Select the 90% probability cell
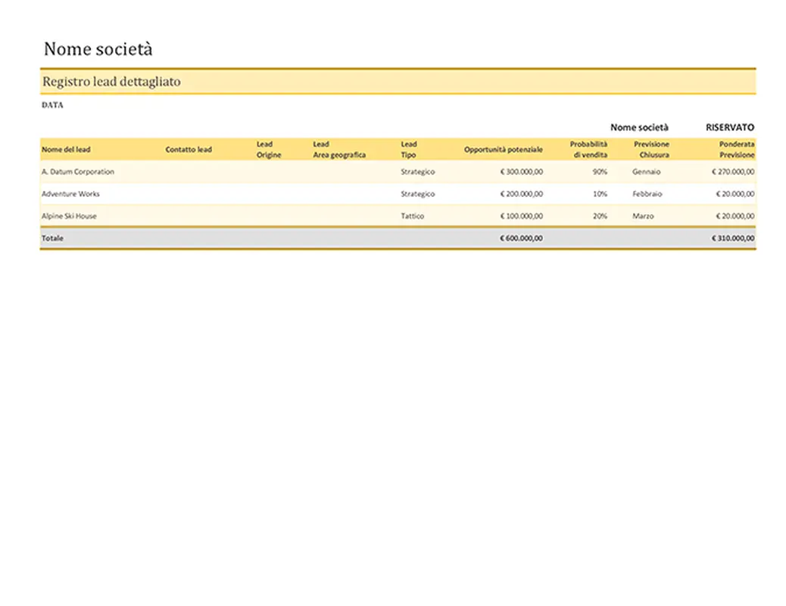The height and width of the screenshot is (606, 786). (600, 172)
